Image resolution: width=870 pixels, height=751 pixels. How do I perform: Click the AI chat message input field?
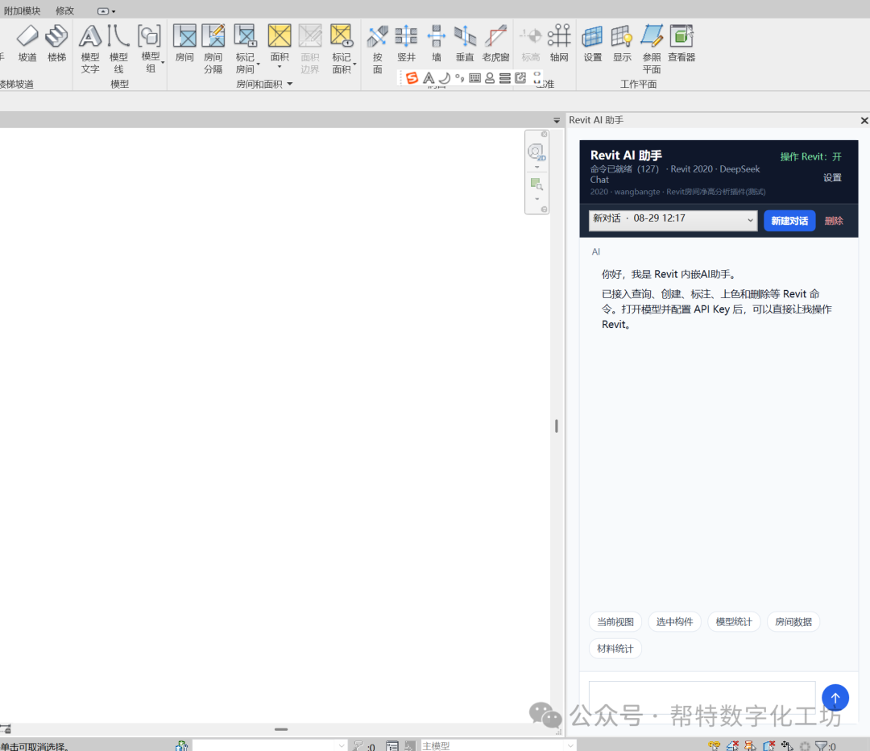702,697
